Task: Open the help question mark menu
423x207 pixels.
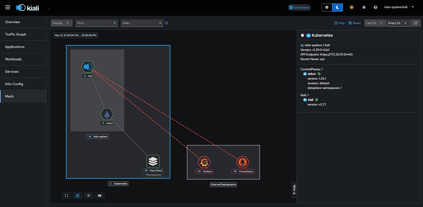Action: tap(375, 7)
